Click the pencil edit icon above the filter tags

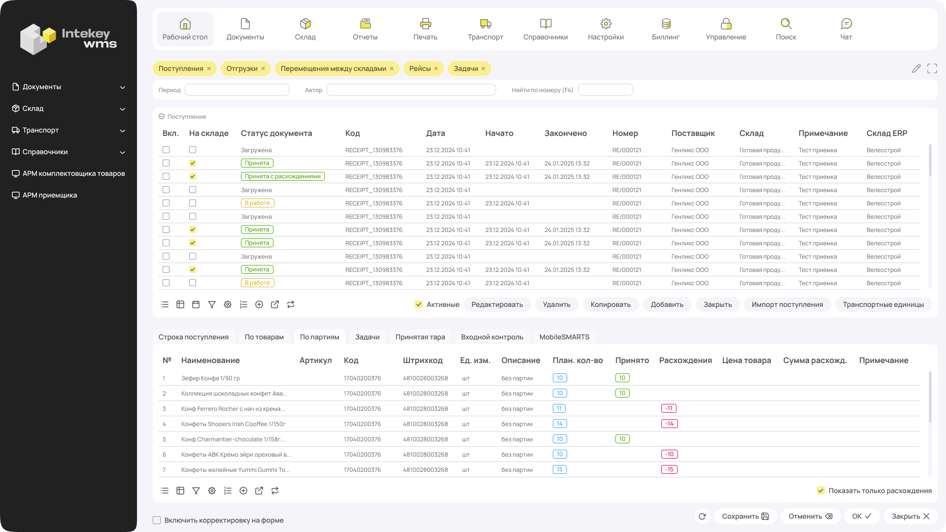coord(917,68)
